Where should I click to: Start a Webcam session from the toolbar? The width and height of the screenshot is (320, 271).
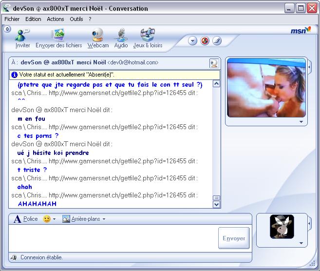(98, 39)
